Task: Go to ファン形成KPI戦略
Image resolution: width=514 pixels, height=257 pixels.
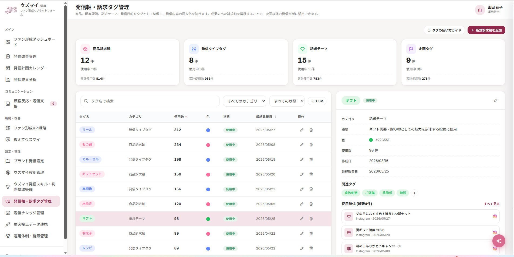Action: point(31,128)
